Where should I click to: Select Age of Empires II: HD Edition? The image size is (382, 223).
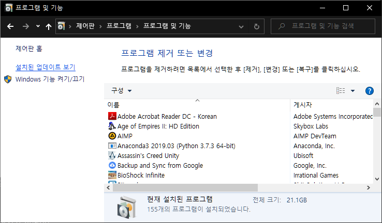tap(158, 126)
